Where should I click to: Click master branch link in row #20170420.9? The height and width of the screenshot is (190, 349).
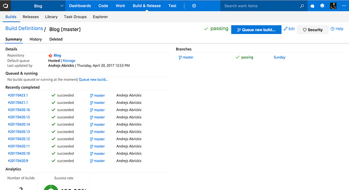[x=99, y=161]
